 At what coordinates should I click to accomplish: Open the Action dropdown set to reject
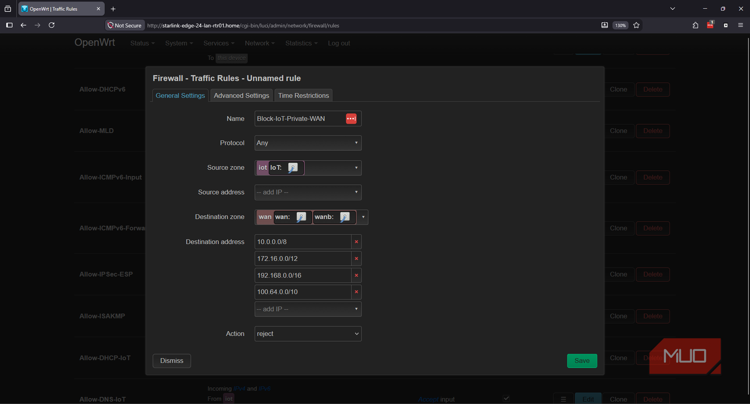308,334
